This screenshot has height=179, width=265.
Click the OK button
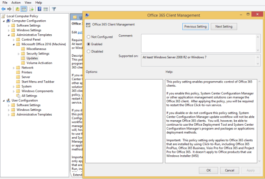click(208, 171)
